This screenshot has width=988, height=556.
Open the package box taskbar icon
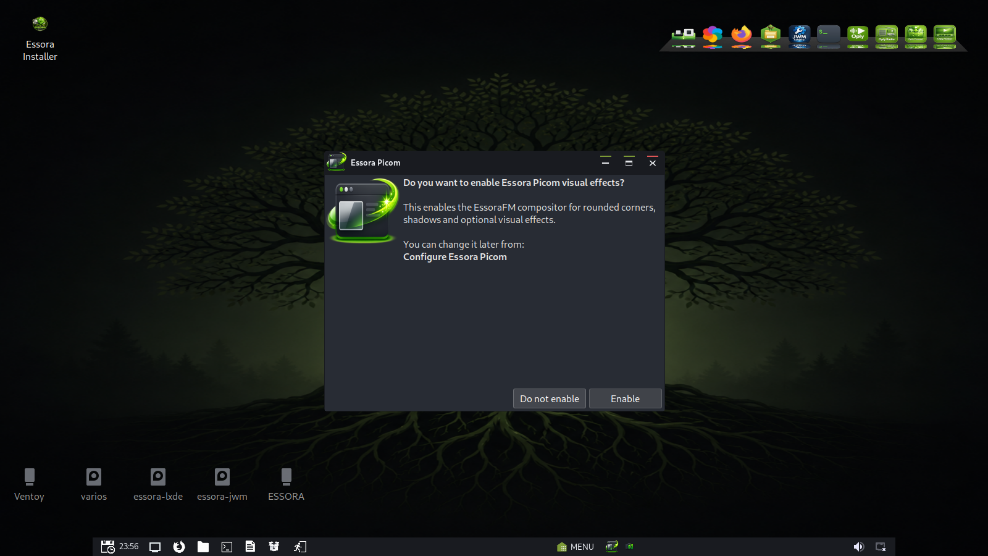click(274, 547)
